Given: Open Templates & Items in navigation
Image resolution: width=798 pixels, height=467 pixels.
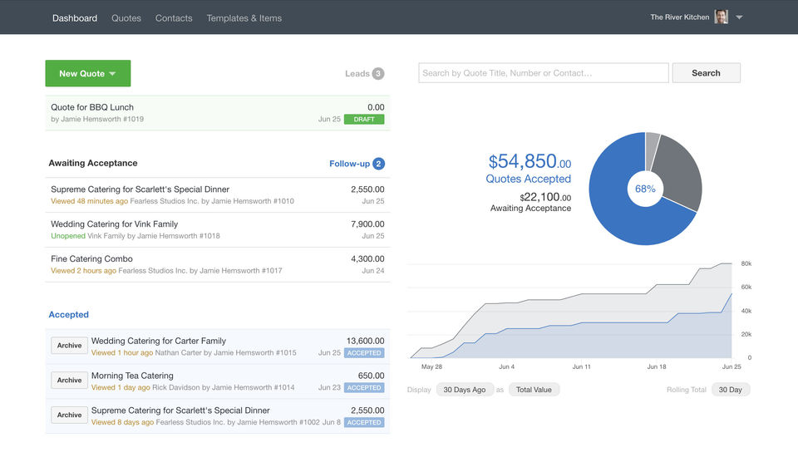Looking at the screenshot, I should (x=244, y=17).
